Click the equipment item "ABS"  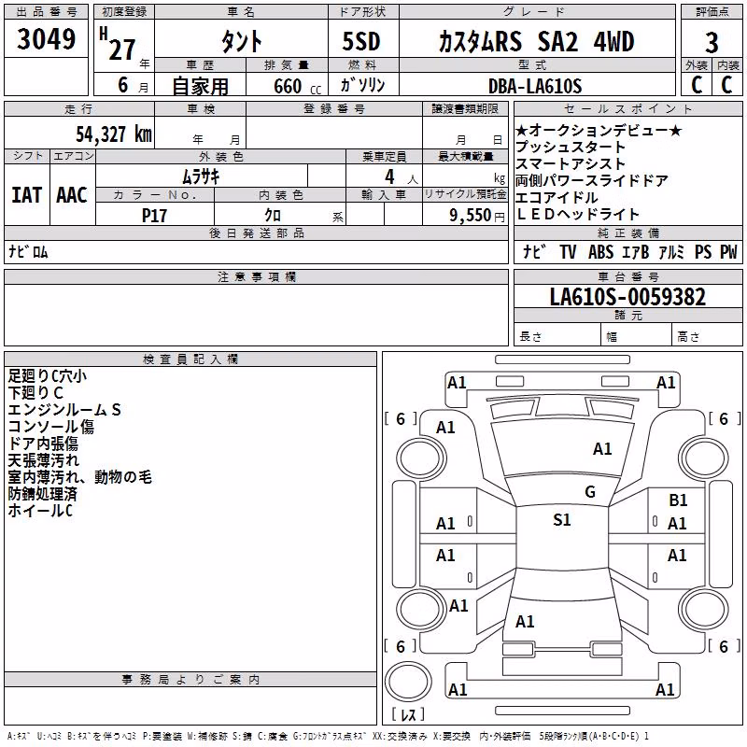600,251
